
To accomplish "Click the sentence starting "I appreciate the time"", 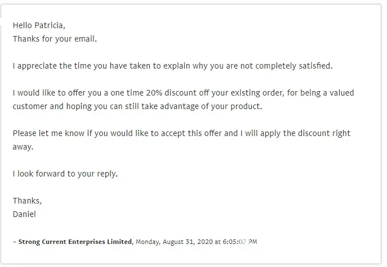I will coord(84,66).
